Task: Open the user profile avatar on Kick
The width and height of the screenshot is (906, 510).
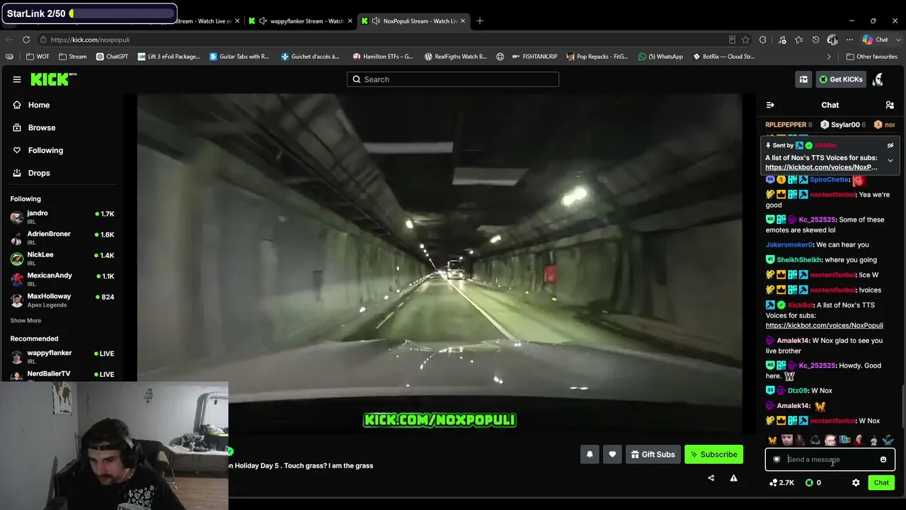Action: 878,79
